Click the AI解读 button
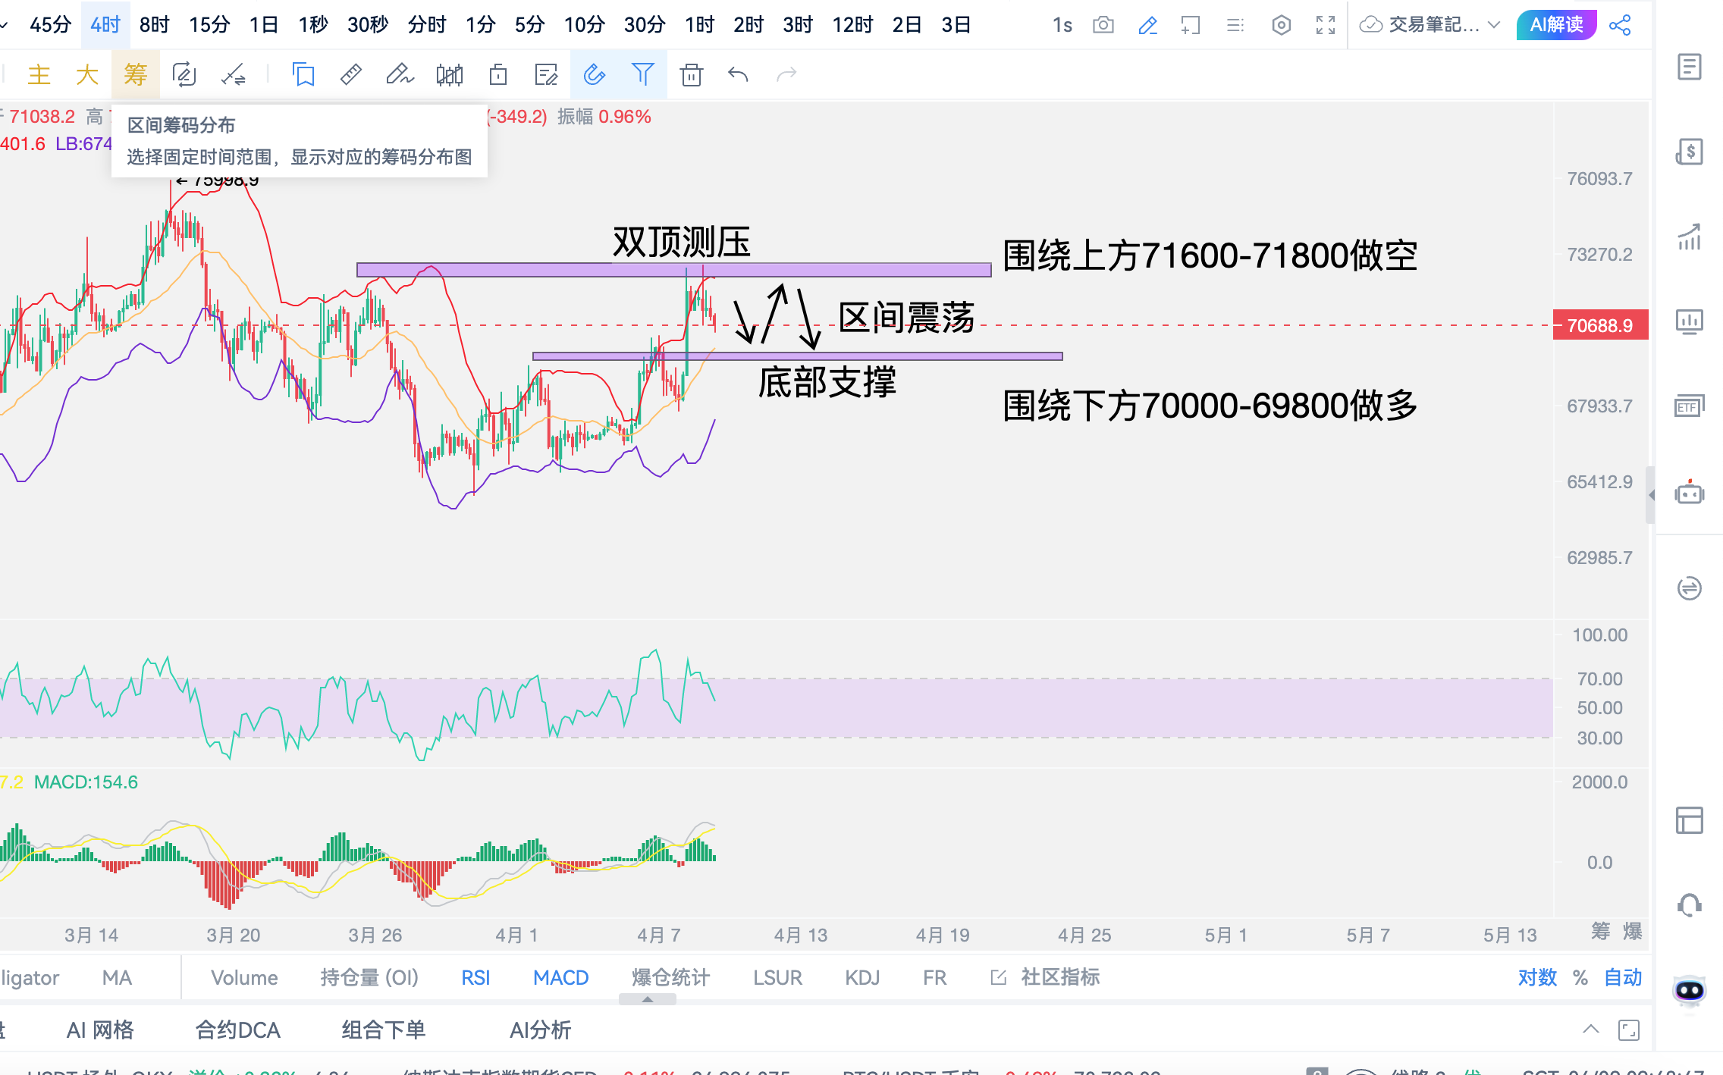The height and width of the screenshot is (1075, 1723). click(x=1556, y=25)
